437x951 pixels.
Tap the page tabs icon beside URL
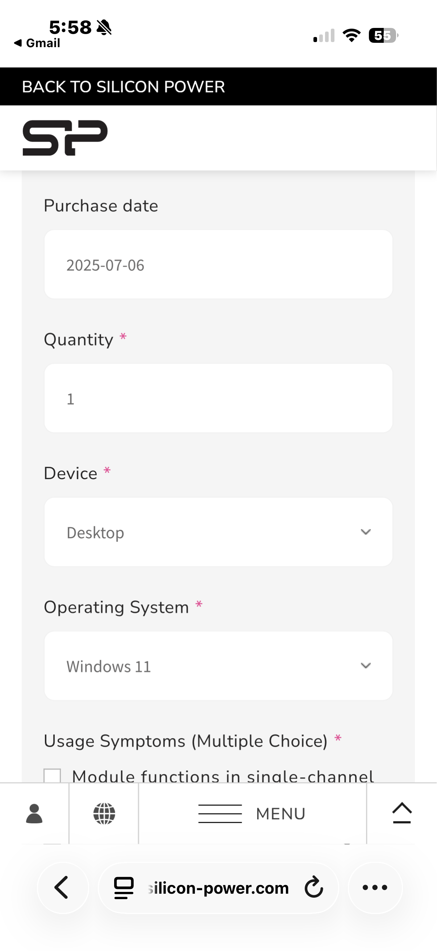click(x=124, y=887)
